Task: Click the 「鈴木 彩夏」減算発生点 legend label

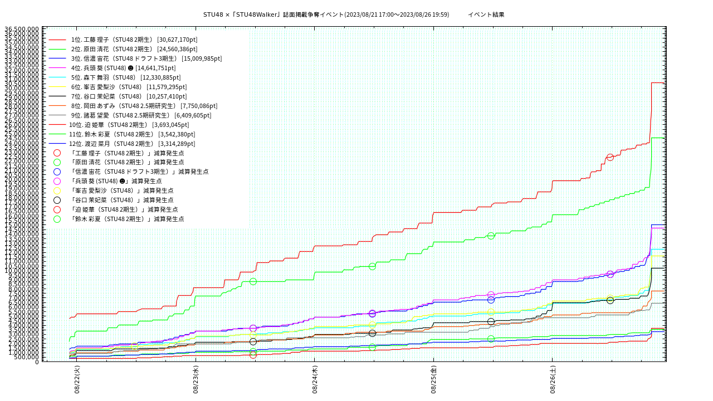Action: (126, 219)
